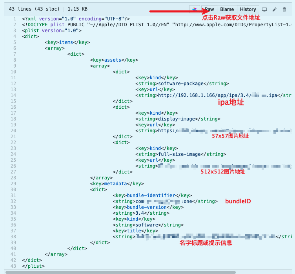Select line number 26

(13, 166)
